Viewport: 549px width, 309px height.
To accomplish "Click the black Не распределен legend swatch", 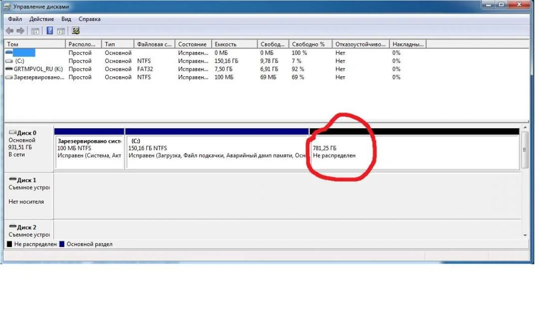I will click(9, 244).
